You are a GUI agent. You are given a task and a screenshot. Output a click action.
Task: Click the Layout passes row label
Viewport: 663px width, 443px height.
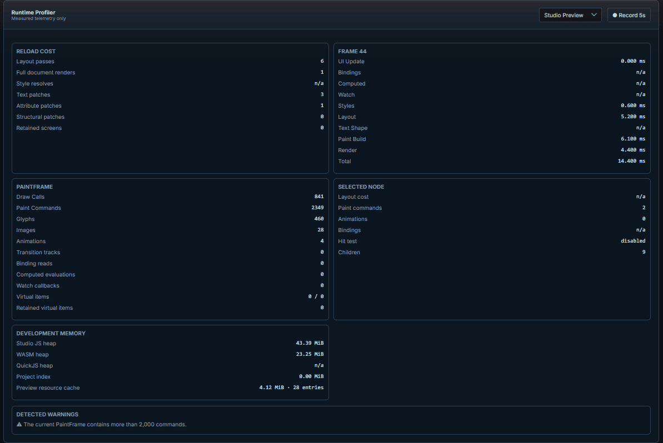click(x=35, y=61)
